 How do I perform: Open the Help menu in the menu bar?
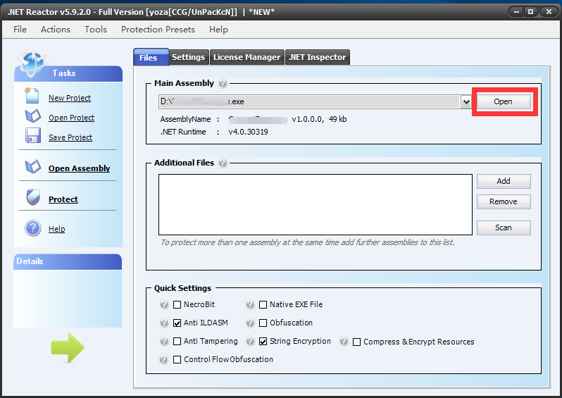(218, 30)
